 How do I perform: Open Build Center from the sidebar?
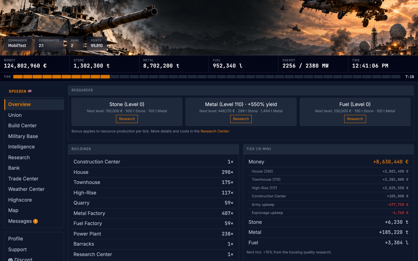pyautogui.click(x=34, y=126)
